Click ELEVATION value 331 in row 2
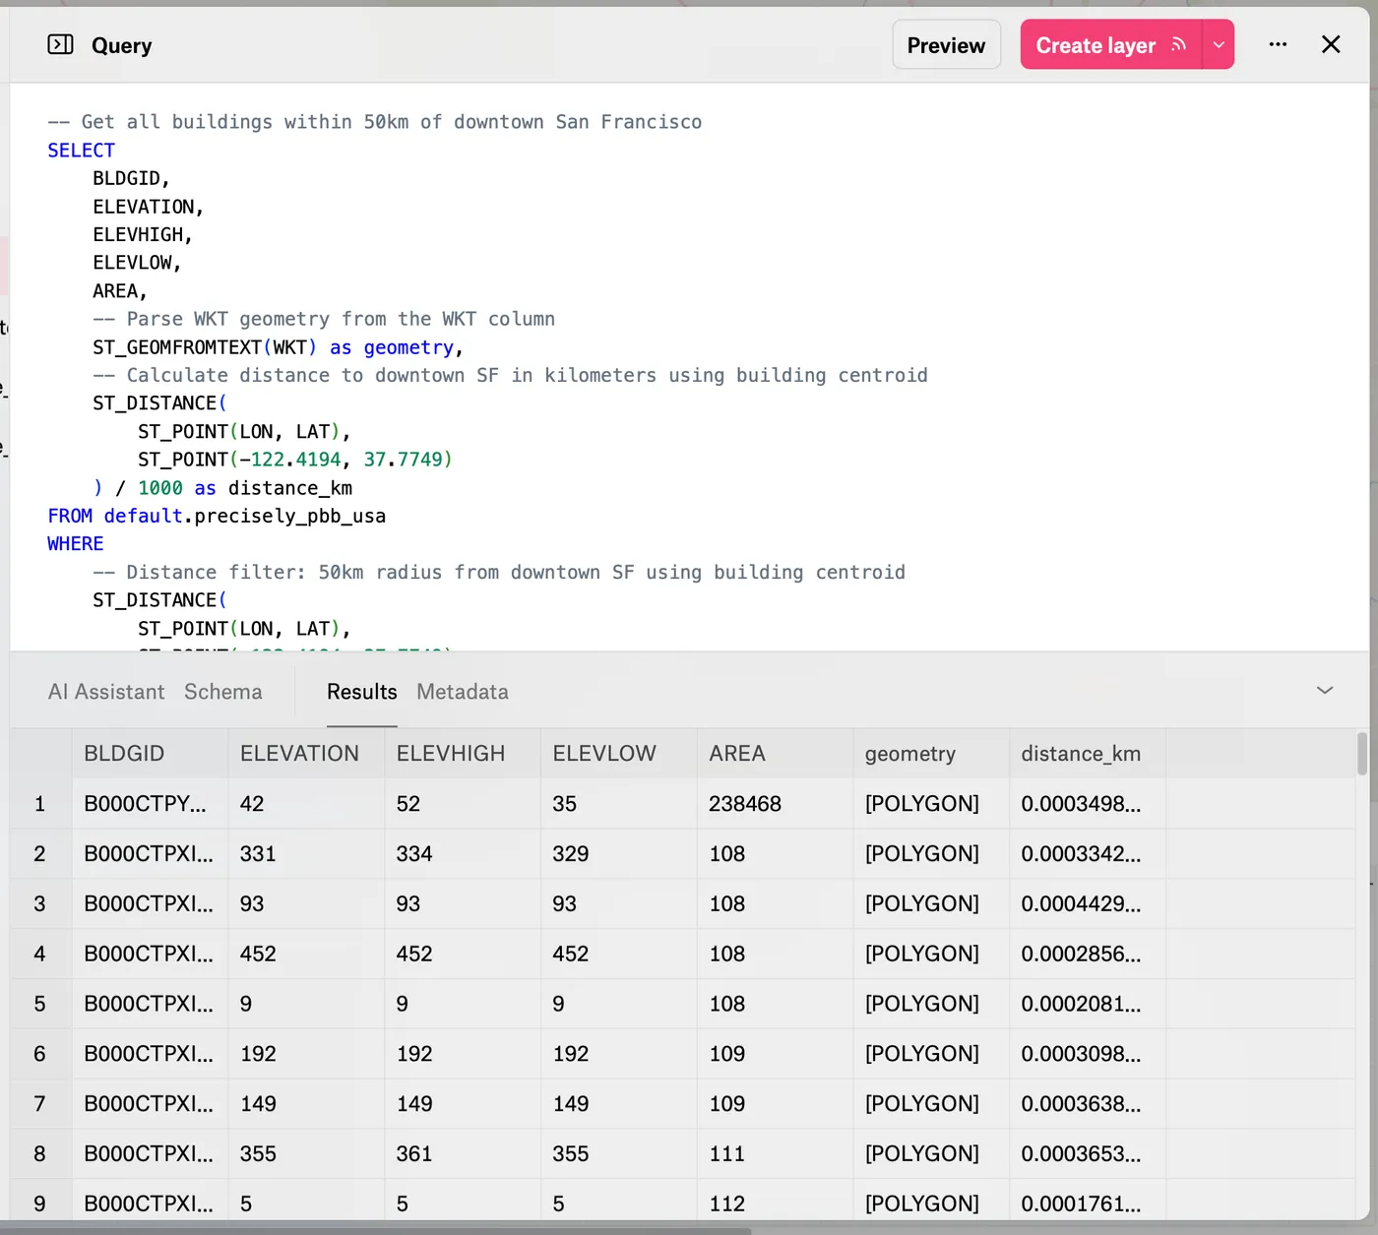The image size is (1378, 1235). (x=306, y=854)
